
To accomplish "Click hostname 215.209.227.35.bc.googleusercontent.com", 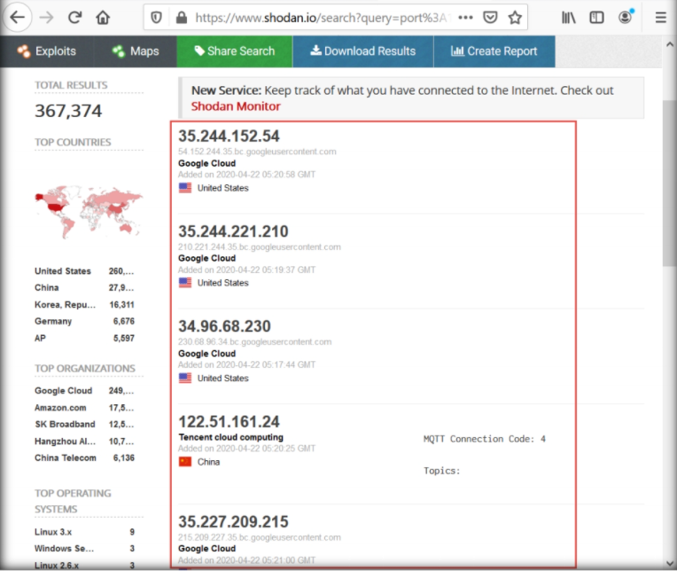I will tap(259, 537).
